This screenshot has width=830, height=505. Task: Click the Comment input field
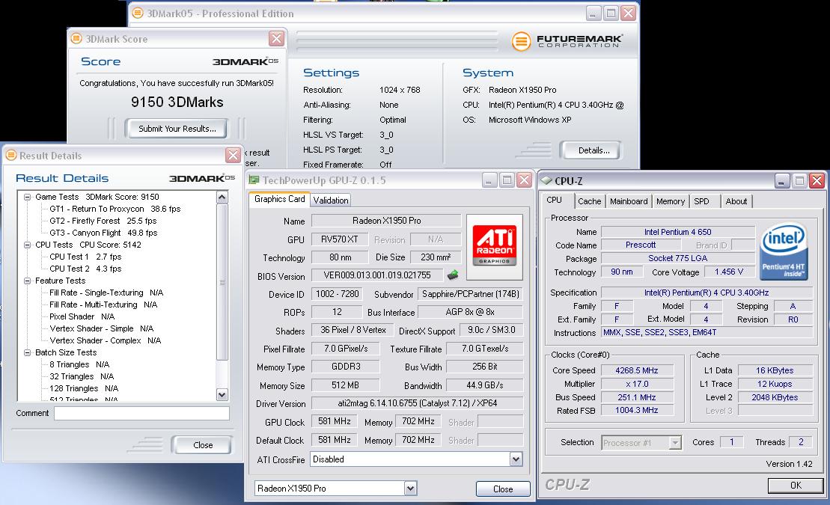pos(141,414)
